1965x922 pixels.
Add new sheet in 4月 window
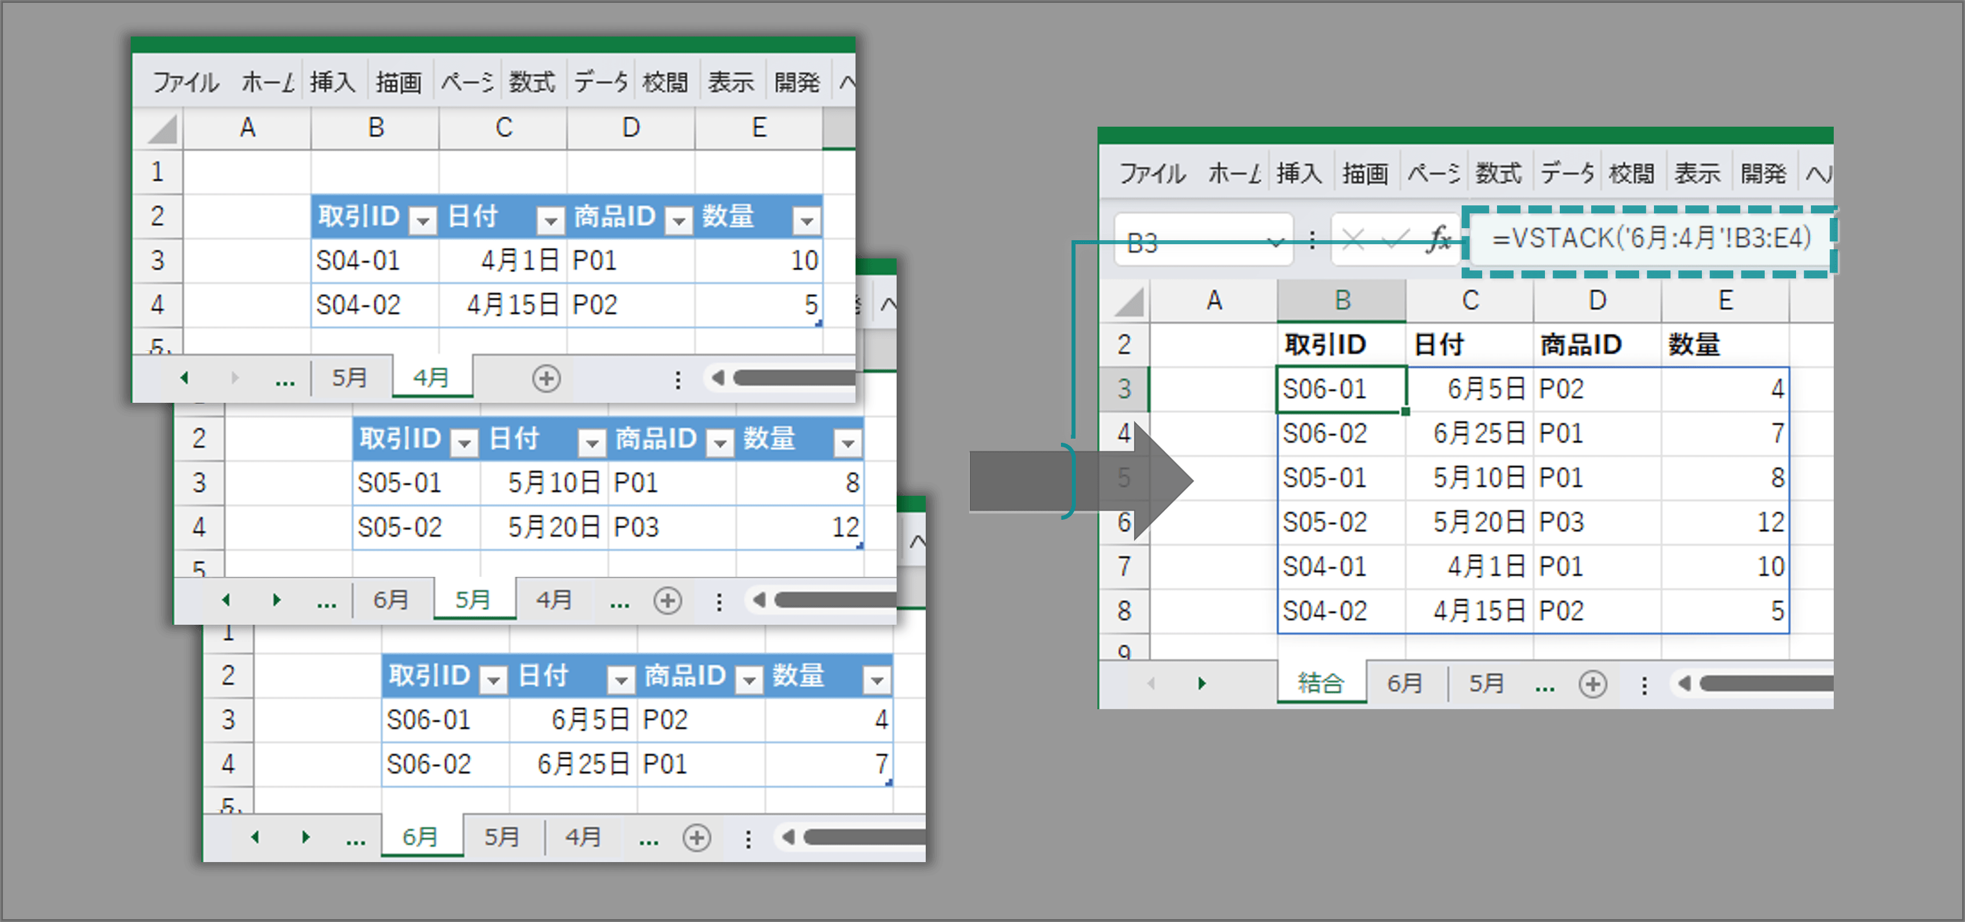point(546,378)
